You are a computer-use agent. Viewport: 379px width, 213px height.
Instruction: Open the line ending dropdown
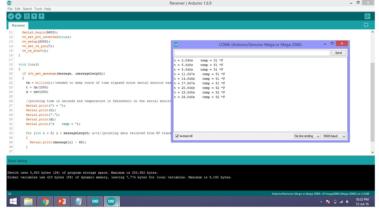point(307,136)
